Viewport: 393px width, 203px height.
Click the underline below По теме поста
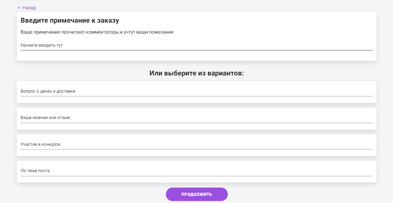coord(196,176)
